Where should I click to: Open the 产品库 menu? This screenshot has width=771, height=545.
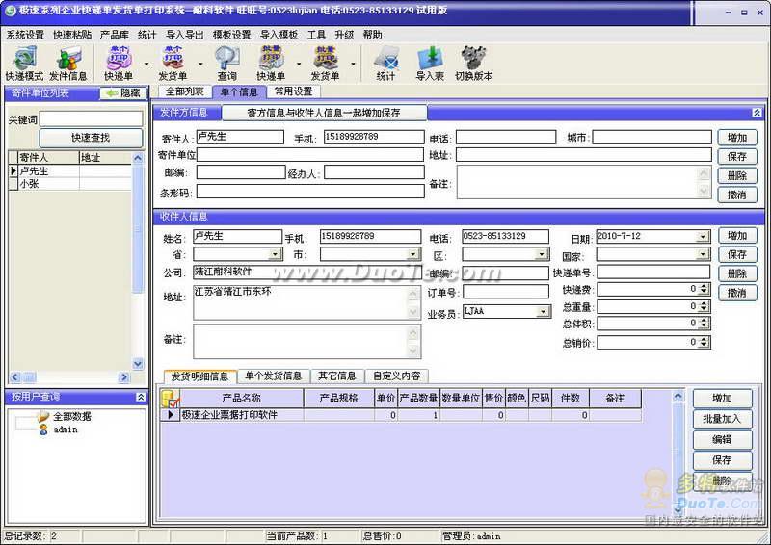pyautogui.click(x=114, y=35)
